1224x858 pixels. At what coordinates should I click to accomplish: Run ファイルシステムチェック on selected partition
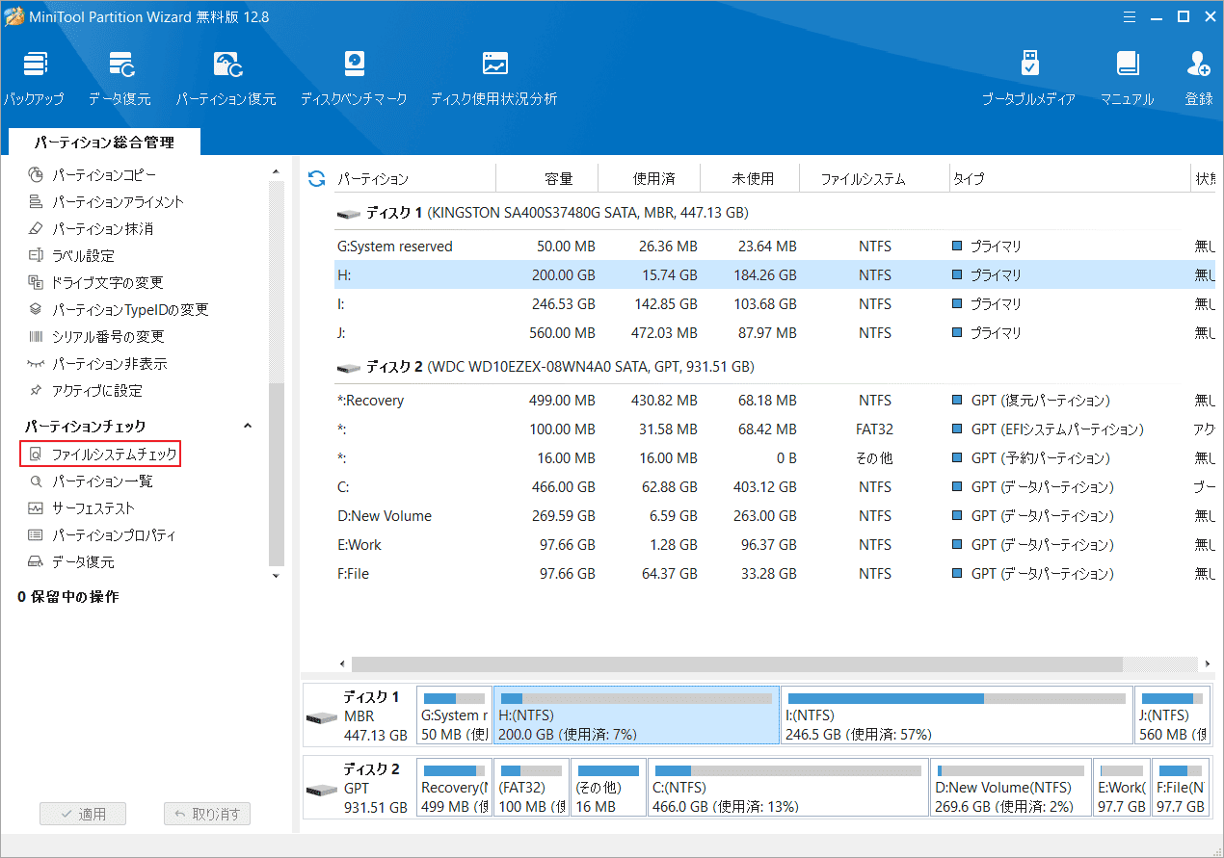coord(100,454)
